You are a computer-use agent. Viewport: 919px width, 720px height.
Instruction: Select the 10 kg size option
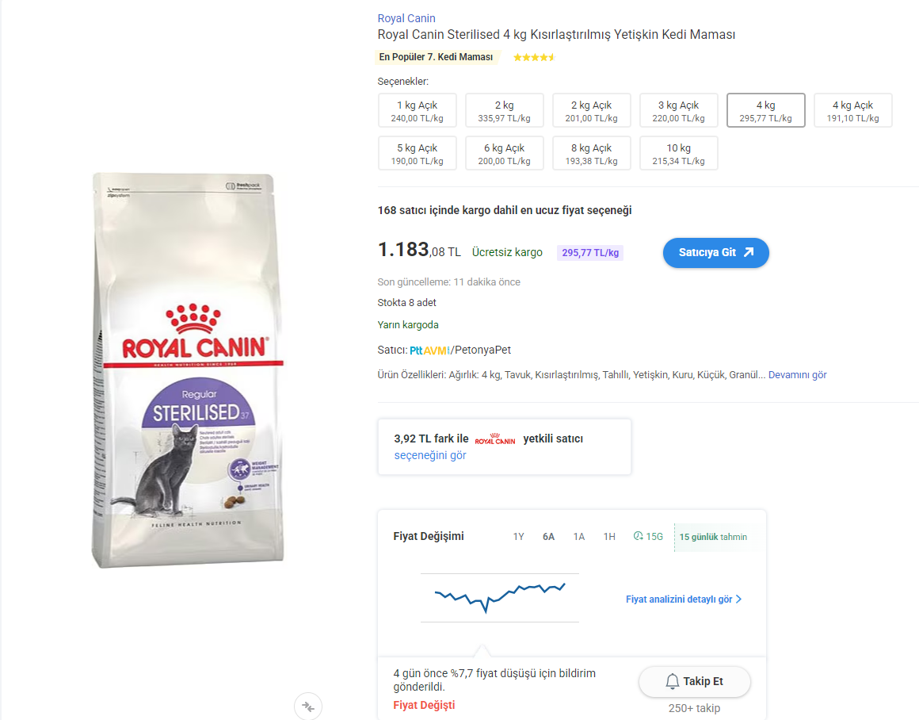pyautogui.click(x=679, y=153)
